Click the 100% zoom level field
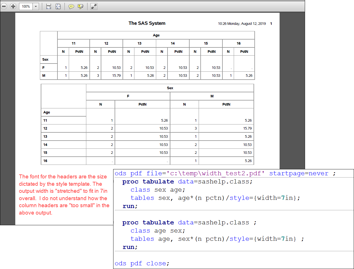Screen dimensions: 354x269 coord(26,6)
